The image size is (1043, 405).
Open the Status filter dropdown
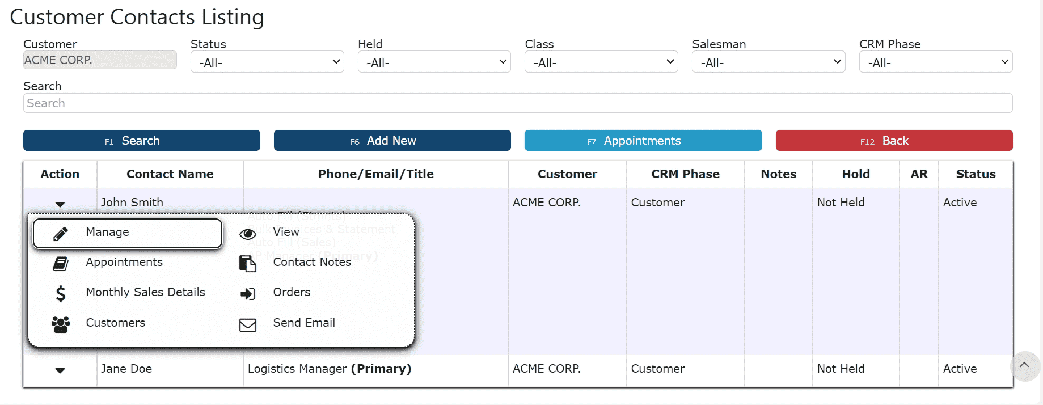click(267, 62)
